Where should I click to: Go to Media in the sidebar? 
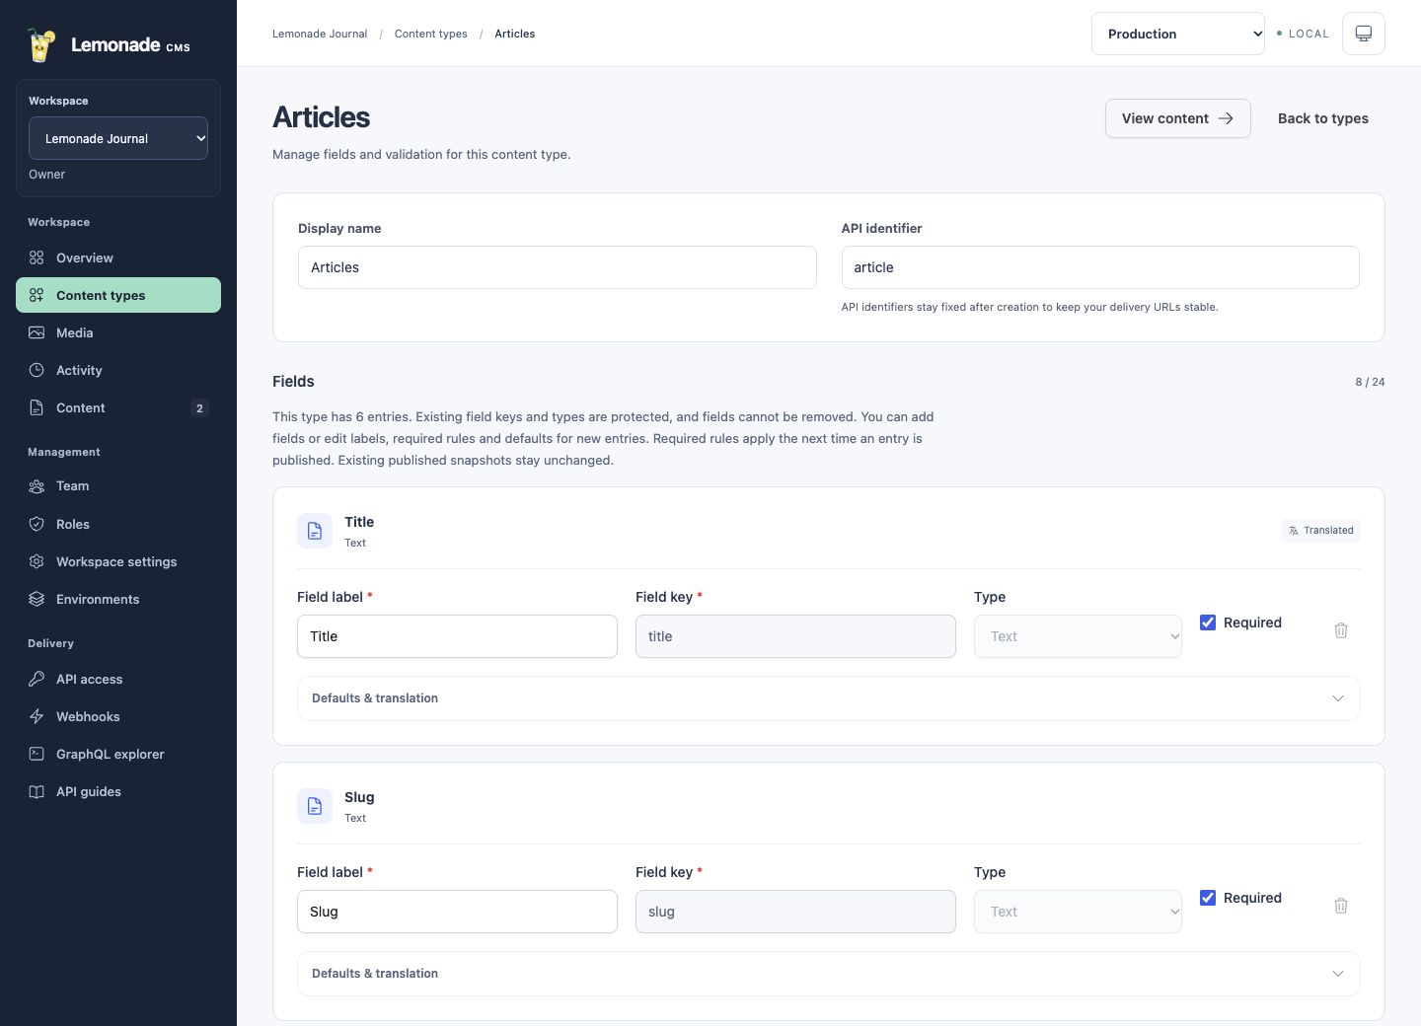[x=118, y=332]
